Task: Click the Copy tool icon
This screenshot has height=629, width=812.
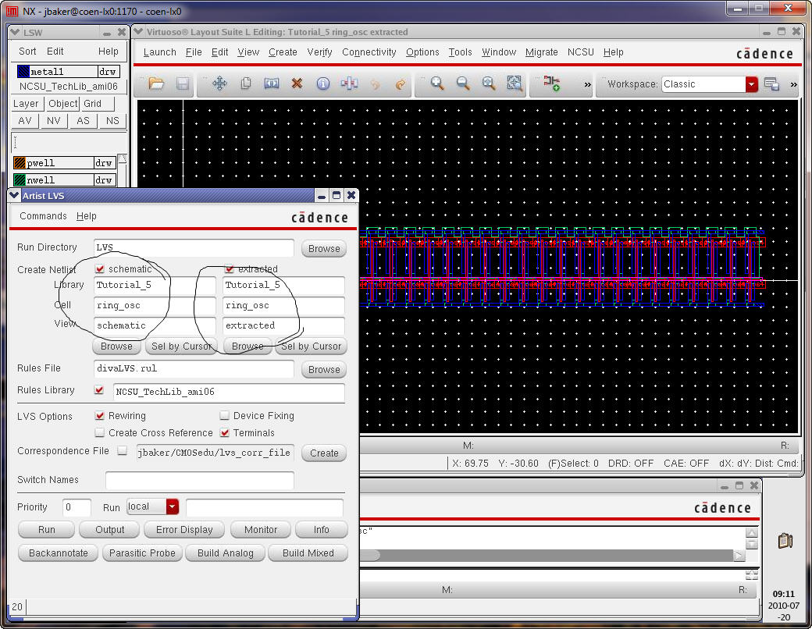Action: pyautogui.click(x=245, y=84)
